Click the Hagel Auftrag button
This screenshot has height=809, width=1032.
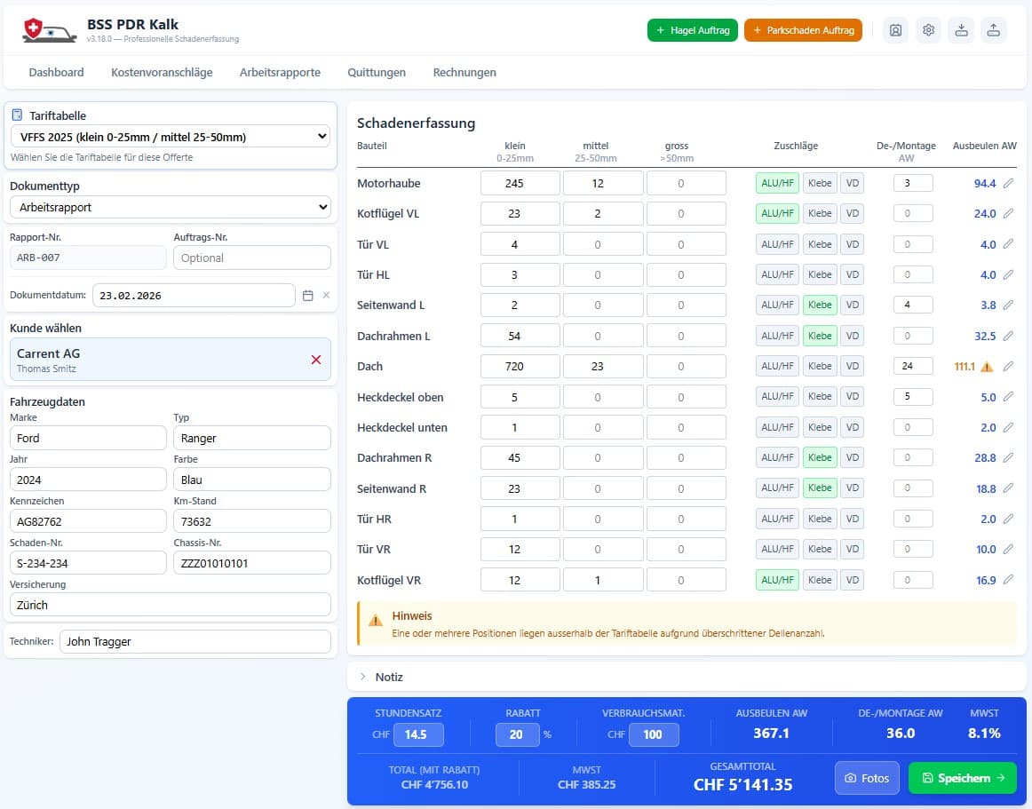pyautogui.click(x=692, y=30)
